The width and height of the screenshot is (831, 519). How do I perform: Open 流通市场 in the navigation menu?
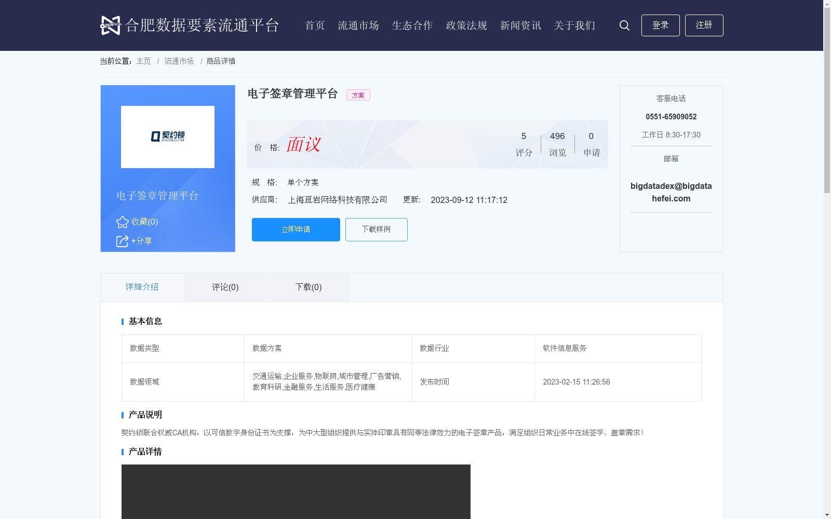[358, 25]
